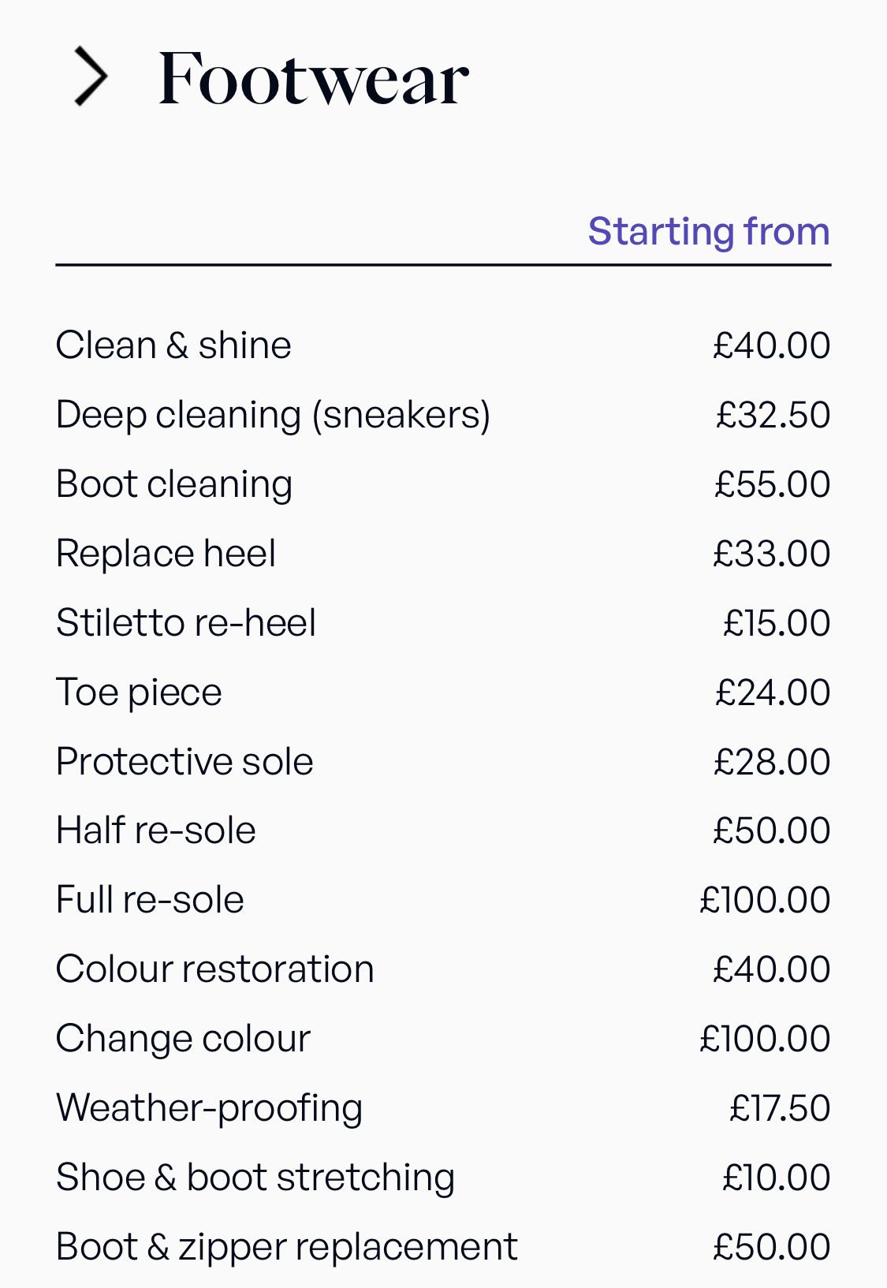The image size is (887, 1288).
Task: Choose Boot & zipper replacement item
Action: 443,1247
